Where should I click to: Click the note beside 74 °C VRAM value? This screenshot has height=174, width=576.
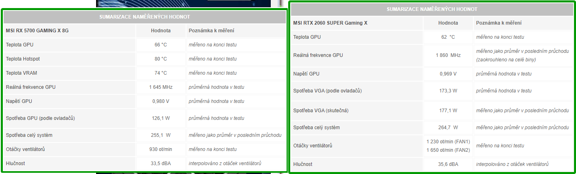coord(212,73)
